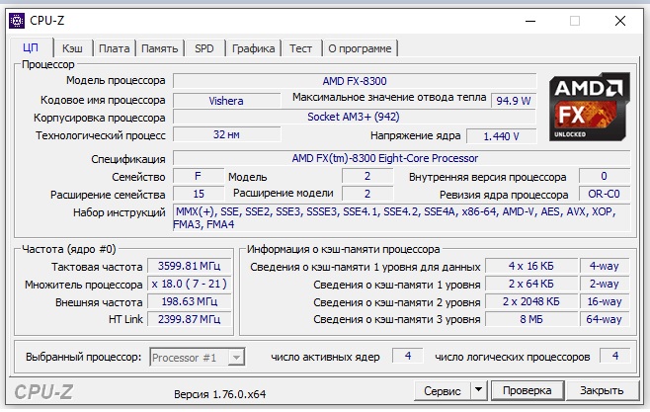Click the Сервис button
The image size is (650, 412).
tap(442, 390)
